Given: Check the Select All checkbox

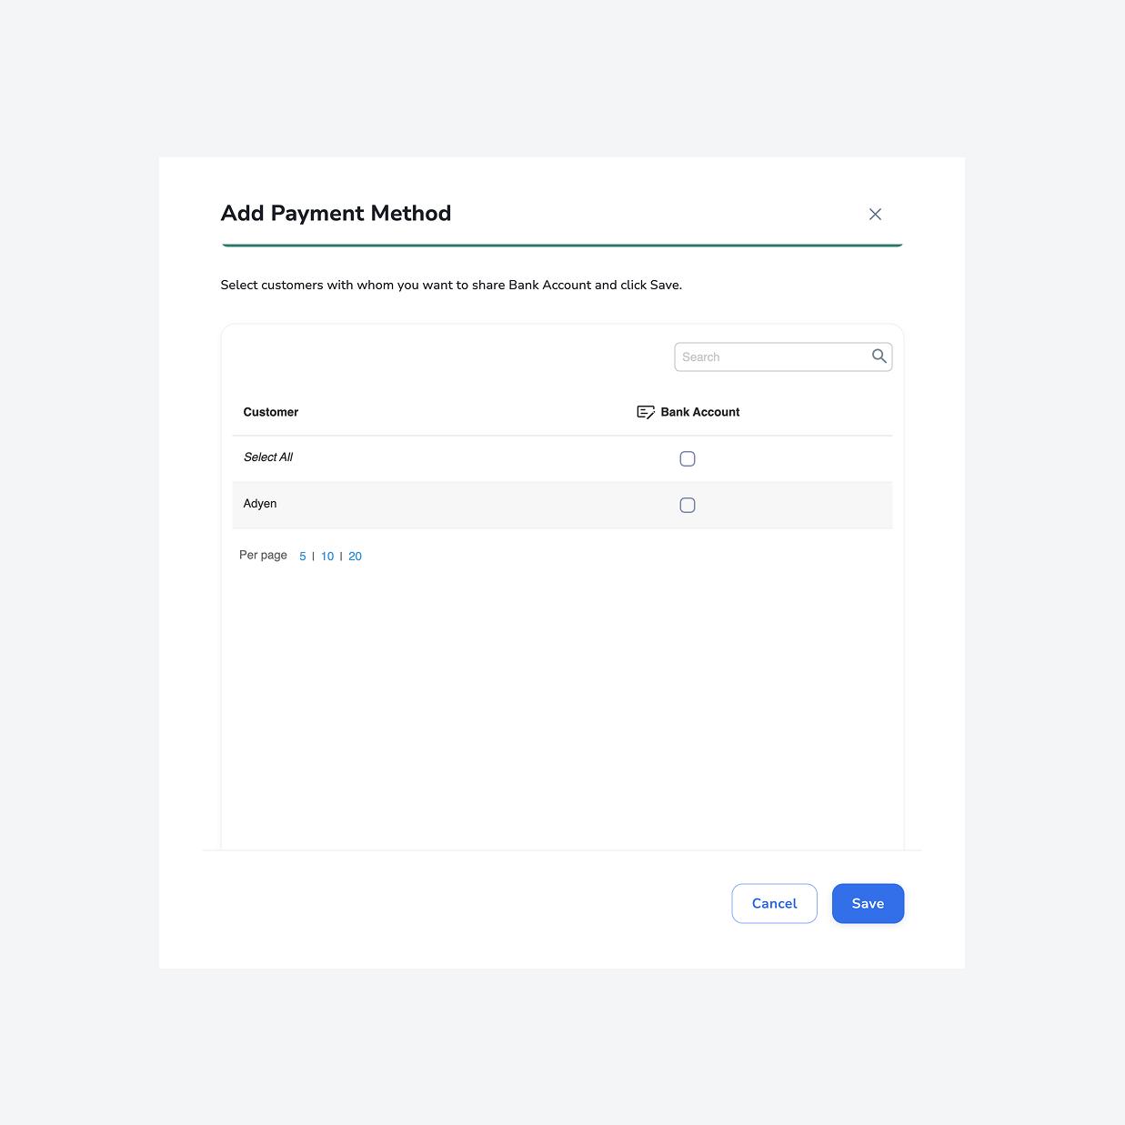Looking at the screenshot, I should click(x=687, y=458).
